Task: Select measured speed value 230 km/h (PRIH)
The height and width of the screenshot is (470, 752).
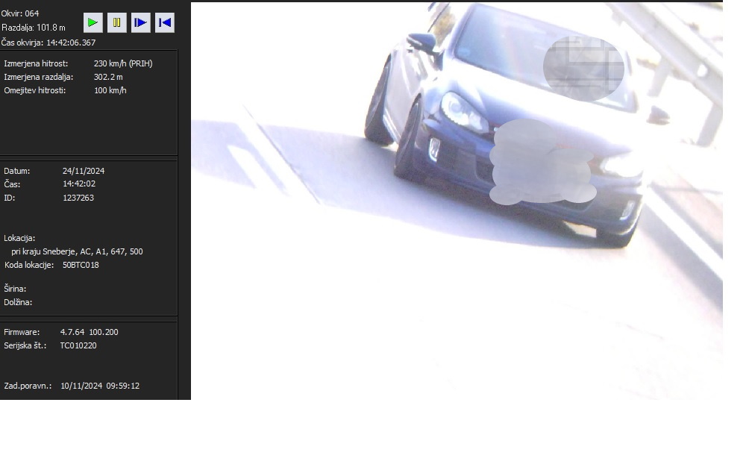Action: pos(122,63)
